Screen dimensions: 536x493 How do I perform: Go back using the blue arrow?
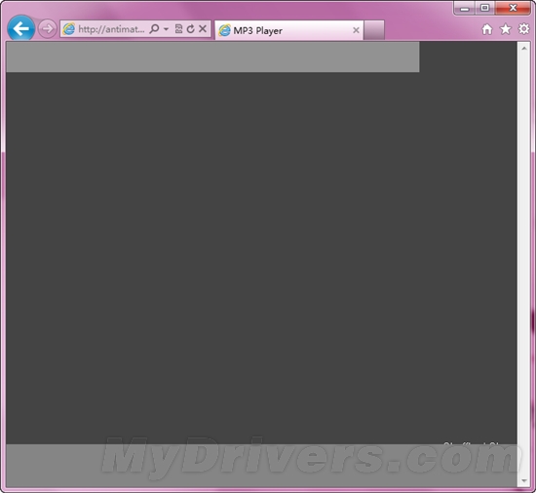[x=20, y=28]
